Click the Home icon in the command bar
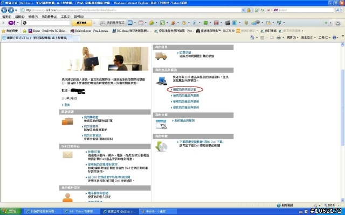 tap(252, 38)
